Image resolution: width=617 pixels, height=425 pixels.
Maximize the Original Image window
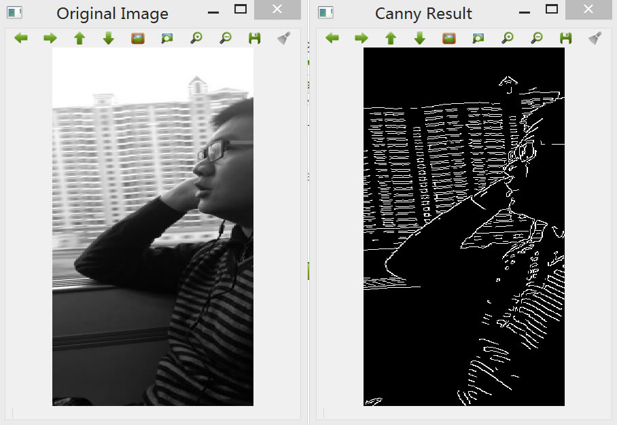point(241,9)
